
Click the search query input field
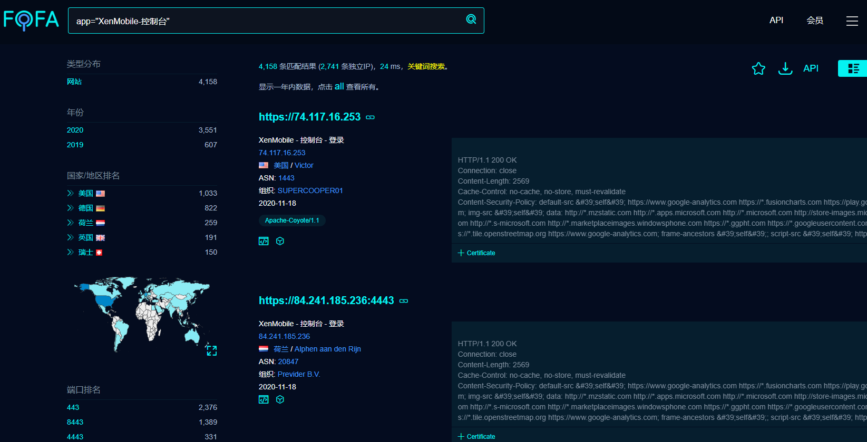pos(264,21)
